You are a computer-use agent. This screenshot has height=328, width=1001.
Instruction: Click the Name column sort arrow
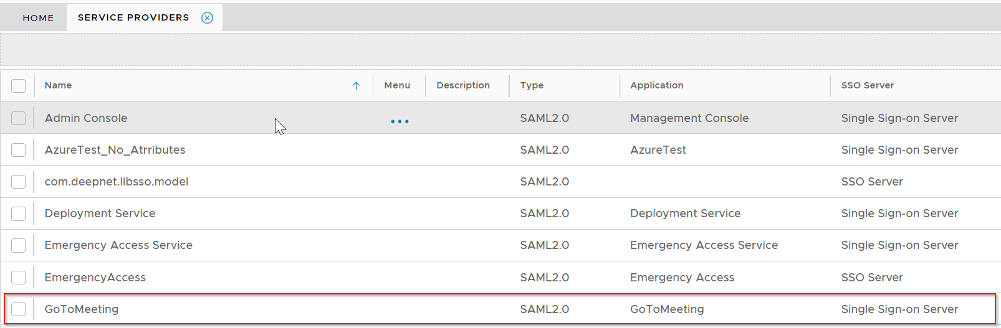[x=356, y=86]
